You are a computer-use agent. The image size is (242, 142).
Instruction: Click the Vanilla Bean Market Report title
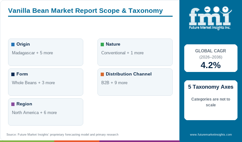click(x=86, y=11)
